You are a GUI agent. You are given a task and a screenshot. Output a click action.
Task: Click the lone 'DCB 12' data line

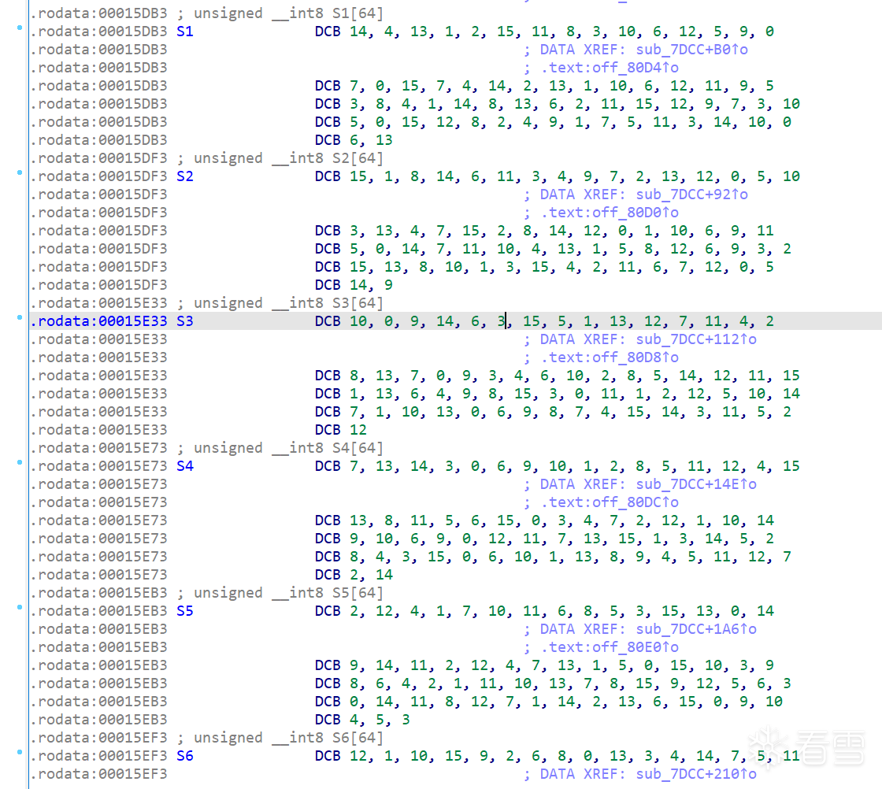pyautogui.click(x=341, y=430)
